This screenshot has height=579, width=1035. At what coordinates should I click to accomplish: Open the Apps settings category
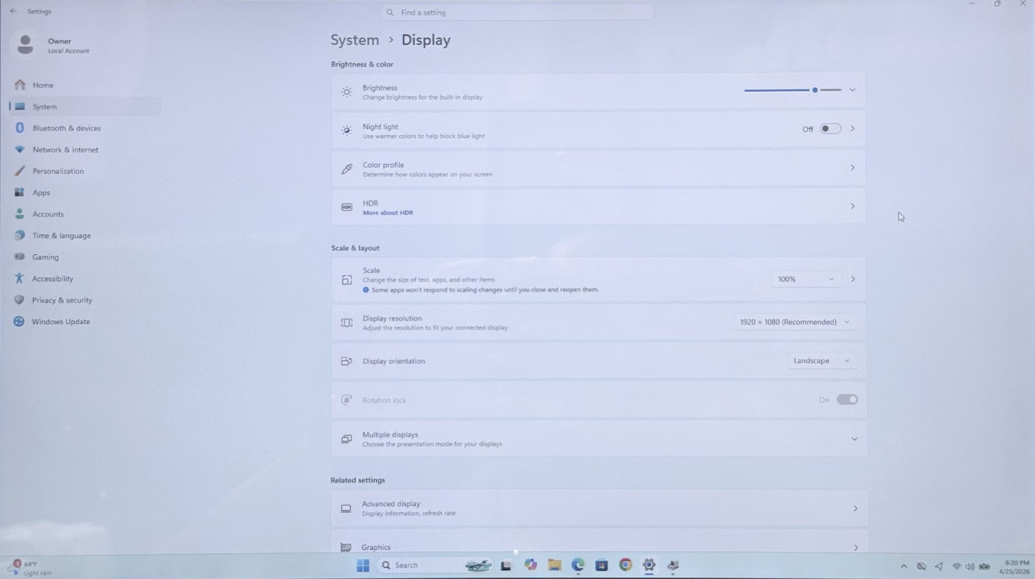tap(41, 193)
